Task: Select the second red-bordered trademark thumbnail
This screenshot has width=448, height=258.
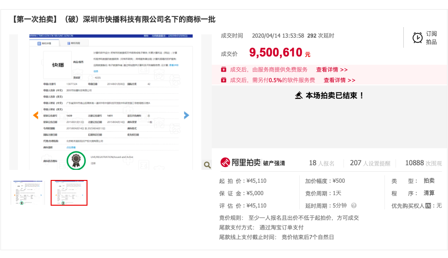Action: tap(69, 193)
